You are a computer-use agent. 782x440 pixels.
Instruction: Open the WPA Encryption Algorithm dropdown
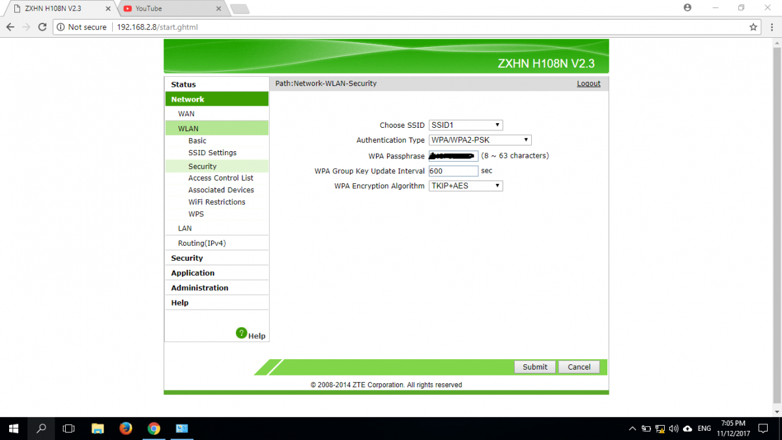tap(466, 186)
